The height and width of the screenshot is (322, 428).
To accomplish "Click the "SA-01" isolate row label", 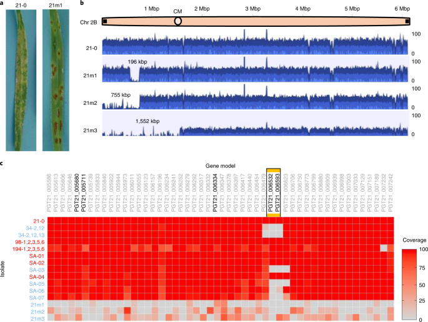I will coord(37,256).
